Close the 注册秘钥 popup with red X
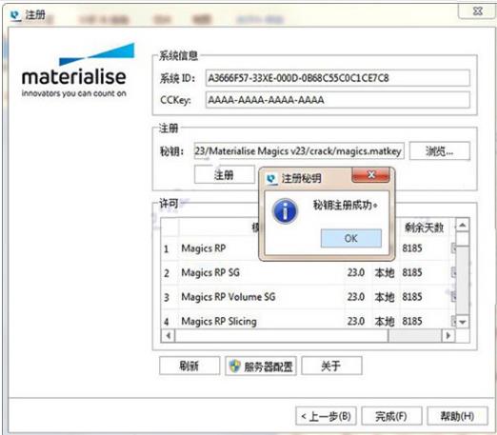This screenshot has height=435, width=497. coord(370,175)
